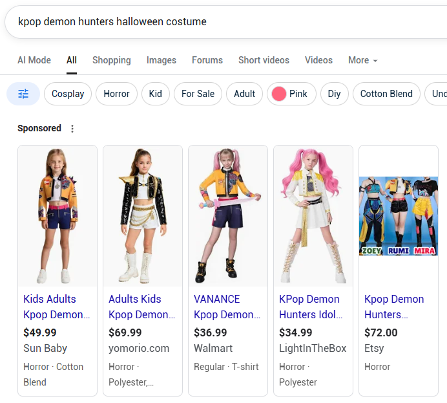Open the Etsy Zoey Rumi Mira image
Image resolution: width=447 pixels, height=403 pixels.
pos(398,216)
